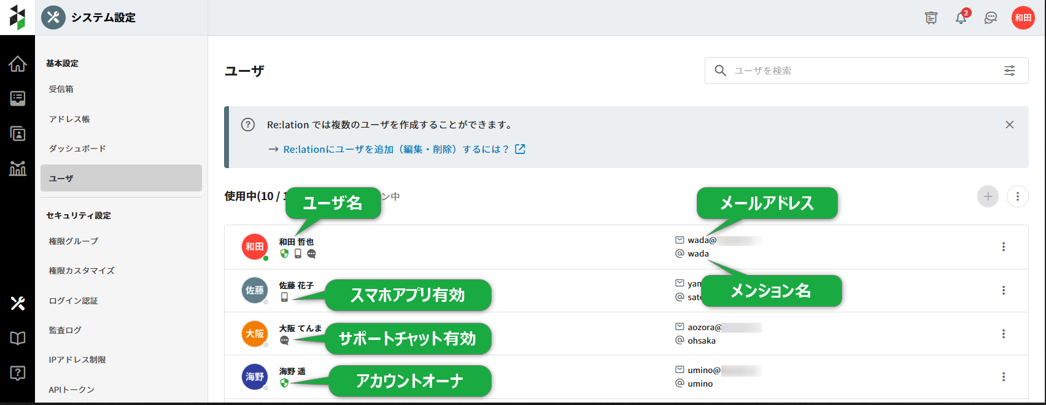Open the Re:lationにユーザを追加 help link

pyautogui.click(x=397, y=149)
